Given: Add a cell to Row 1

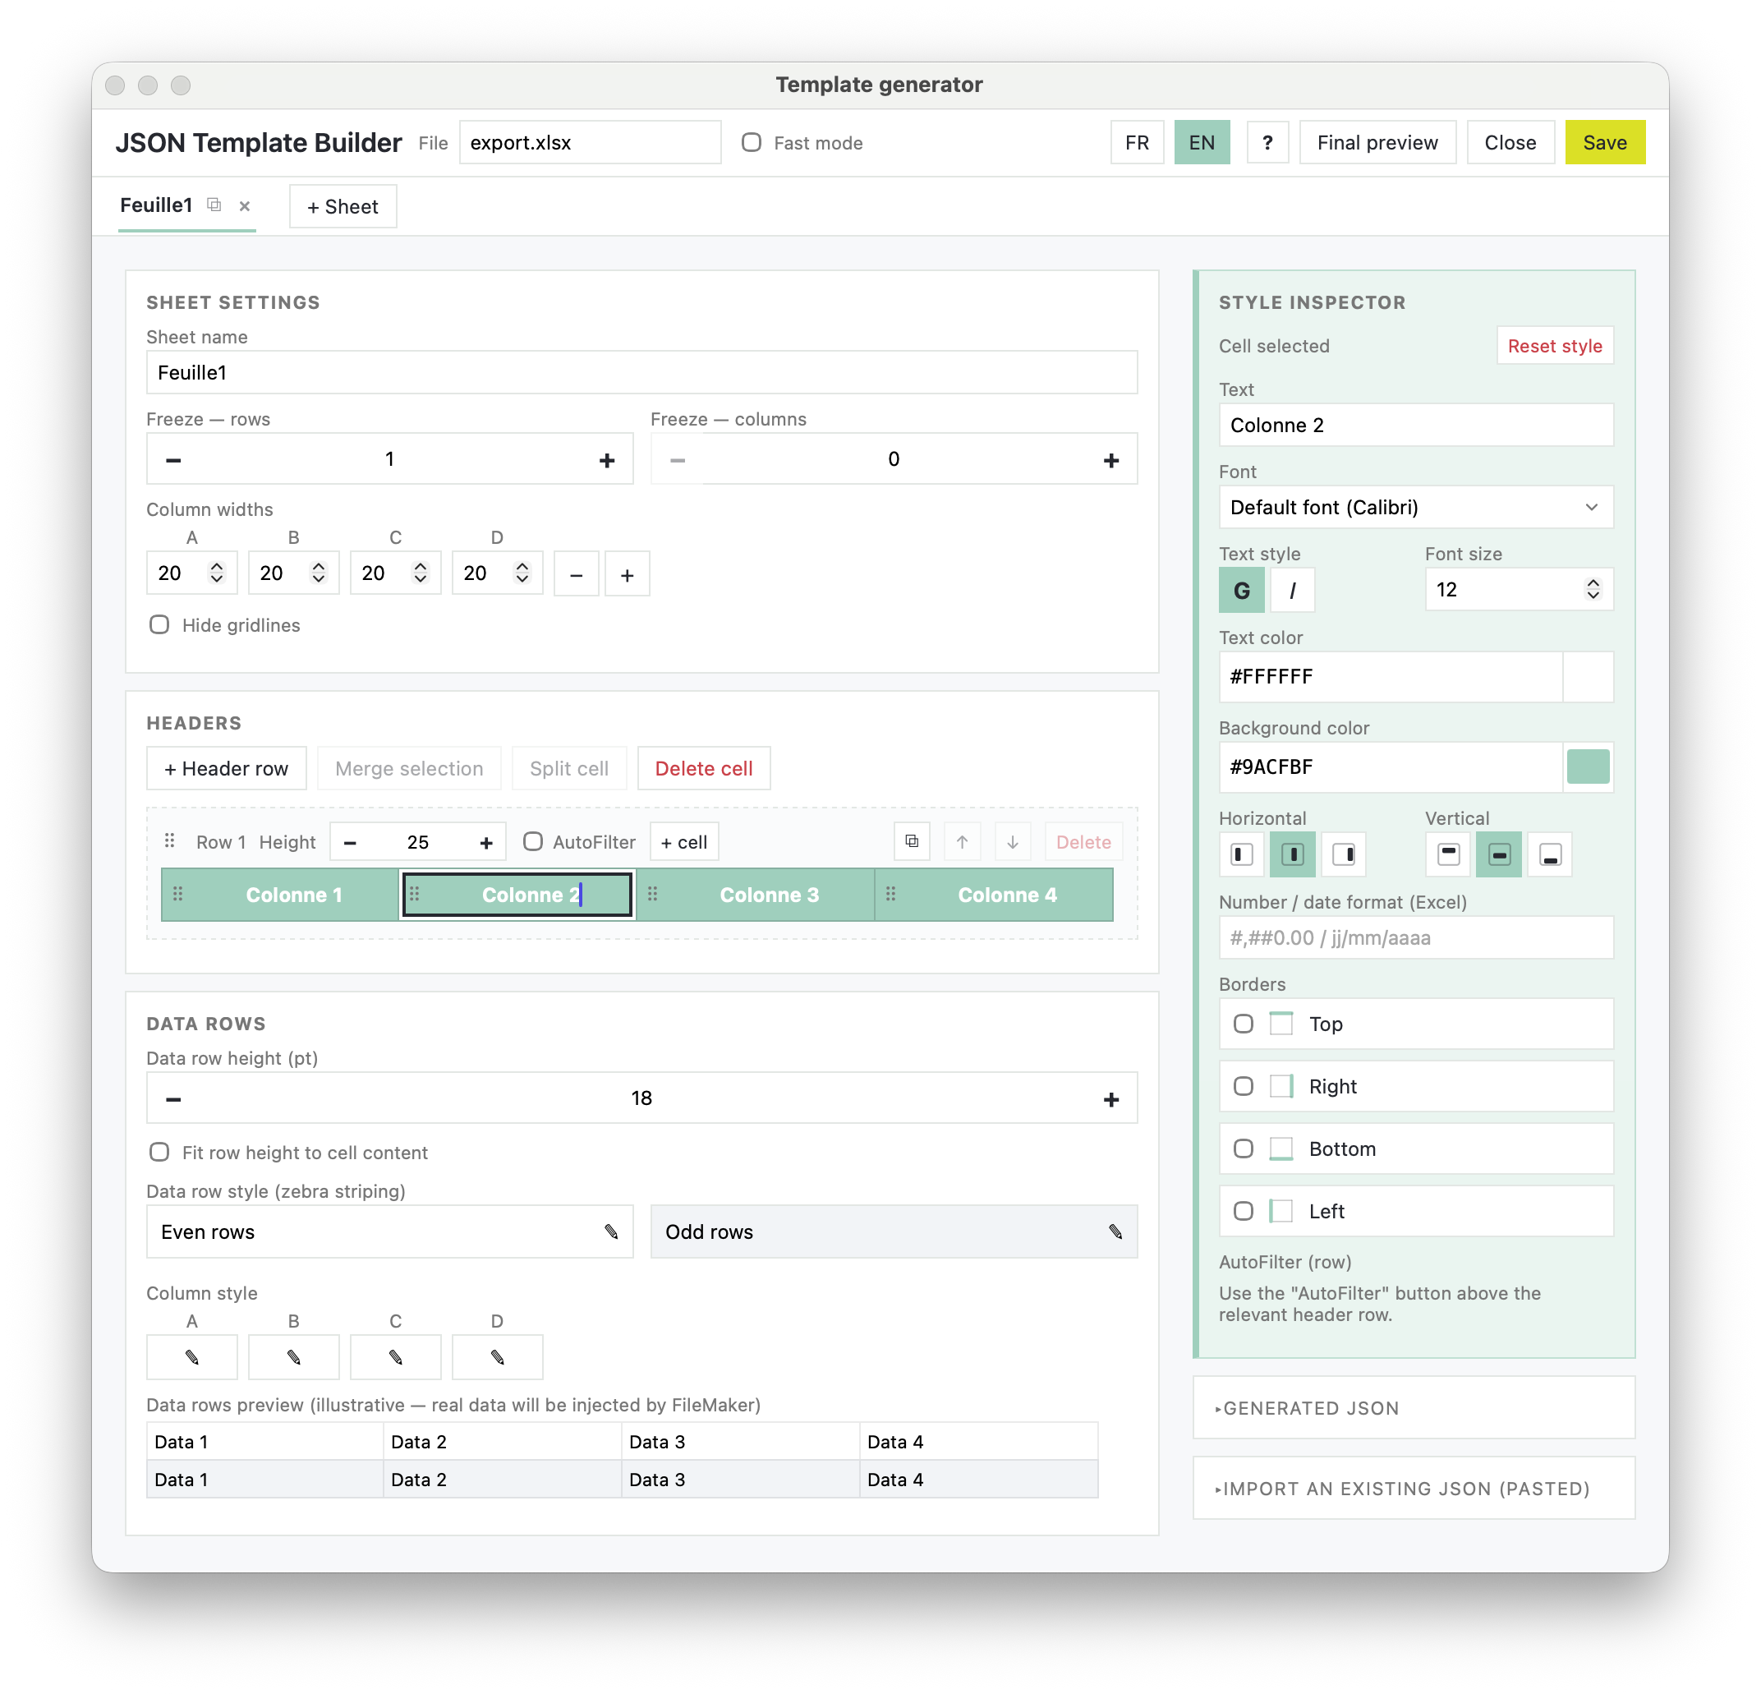Looking at the screenshot, I should [x=683, y=842].
